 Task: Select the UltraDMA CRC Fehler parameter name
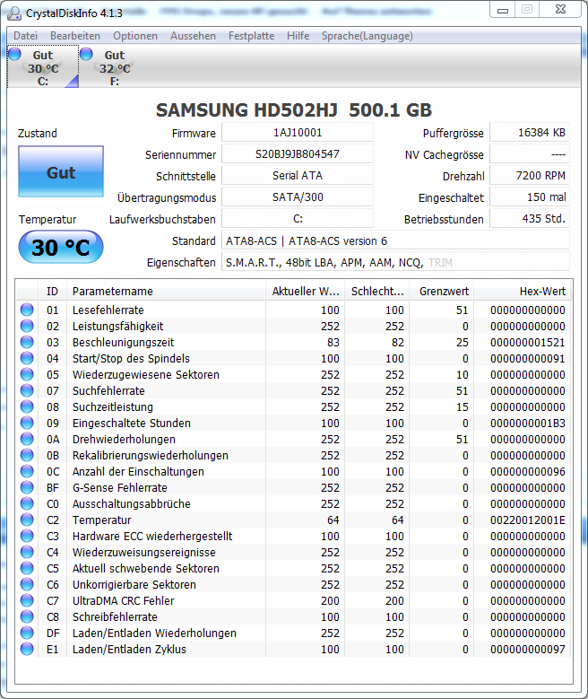tap(124, 601)
